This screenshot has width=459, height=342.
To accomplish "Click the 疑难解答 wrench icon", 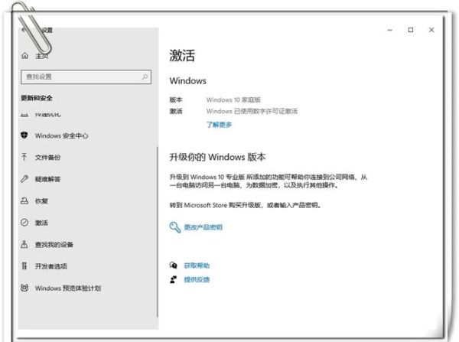I will tap(24, 179).
